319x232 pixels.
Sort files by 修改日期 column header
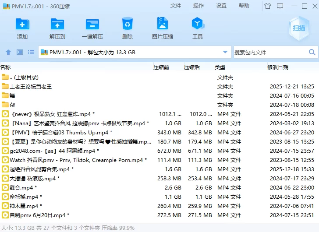coord(278,67)
